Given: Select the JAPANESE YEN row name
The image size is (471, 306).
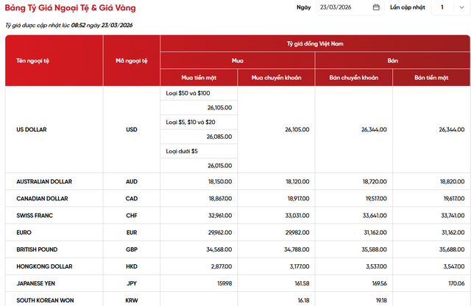Looking at the screenshot, I should coord(36,283).
